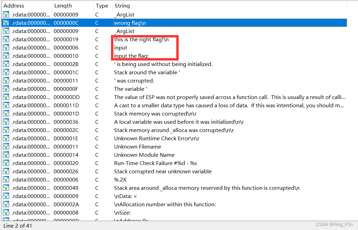Select ' is being used without being initialized.' string
The image size is (358, 230).
point(163,64)
